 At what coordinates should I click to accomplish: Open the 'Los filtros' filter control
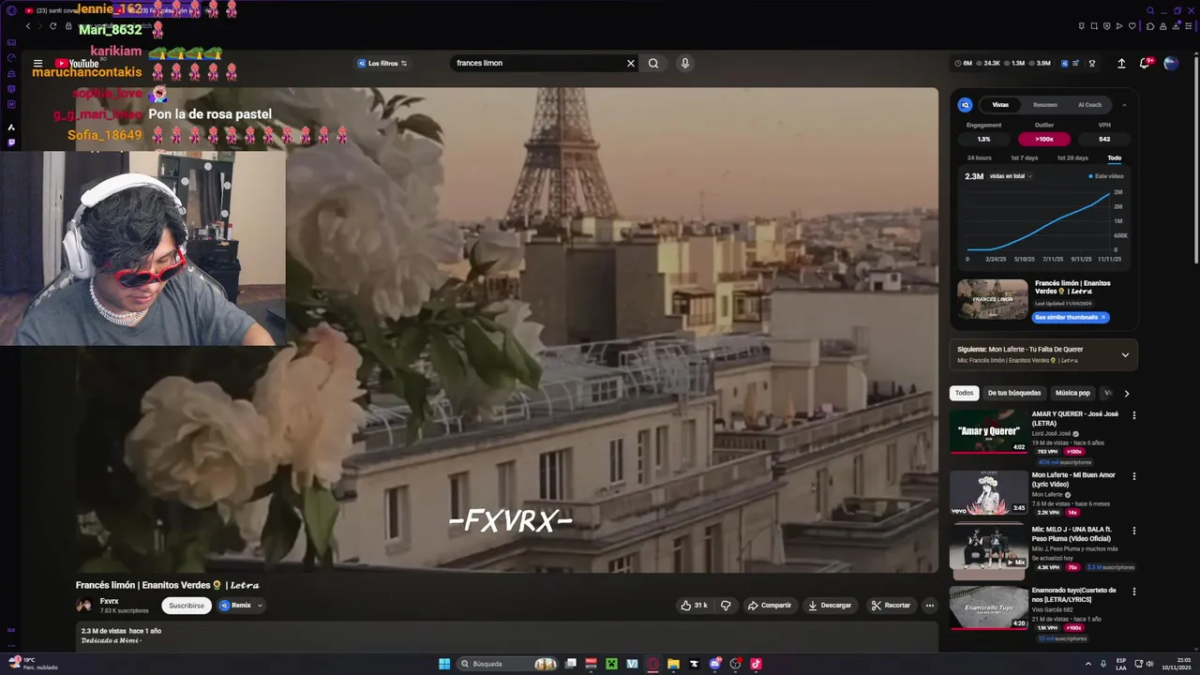382,63
